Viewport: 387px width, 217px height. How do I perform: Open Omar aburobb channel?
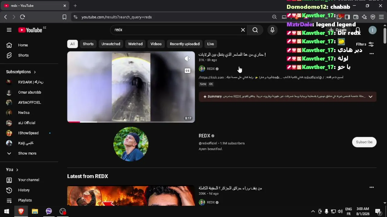[29, 92]
